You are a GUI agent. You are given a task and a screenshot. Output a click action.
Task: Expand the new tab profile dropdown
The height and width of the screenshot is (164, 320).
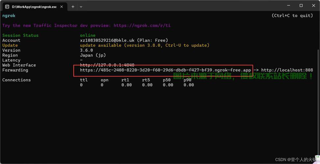[x=81, y=7]
